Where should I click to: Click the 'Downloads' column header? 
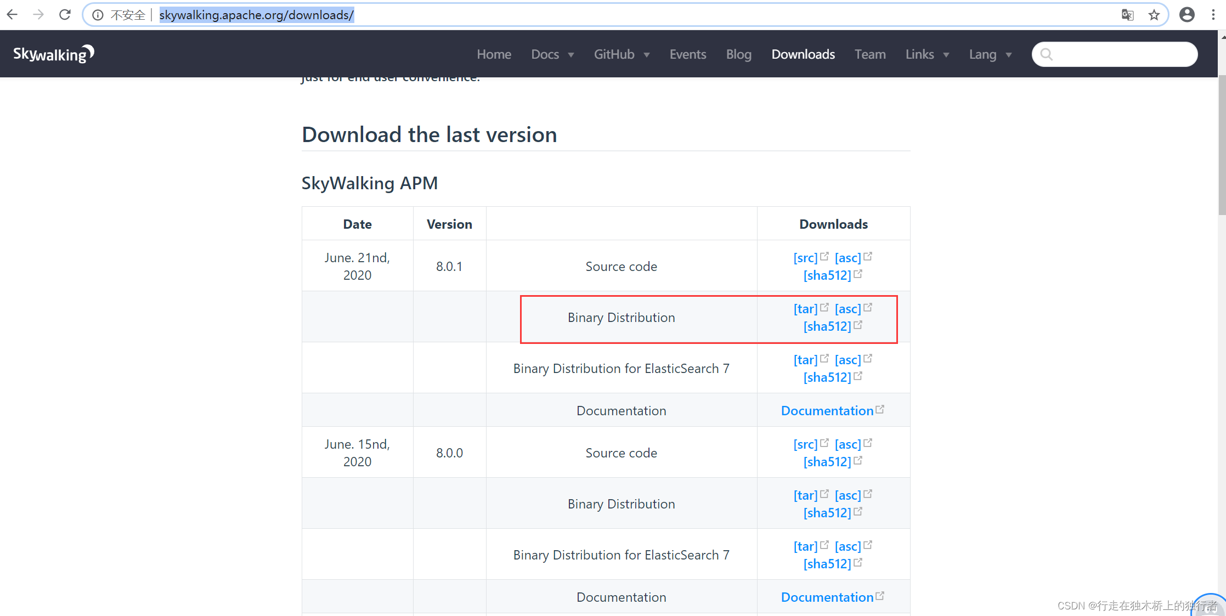(x=833, y=224)
